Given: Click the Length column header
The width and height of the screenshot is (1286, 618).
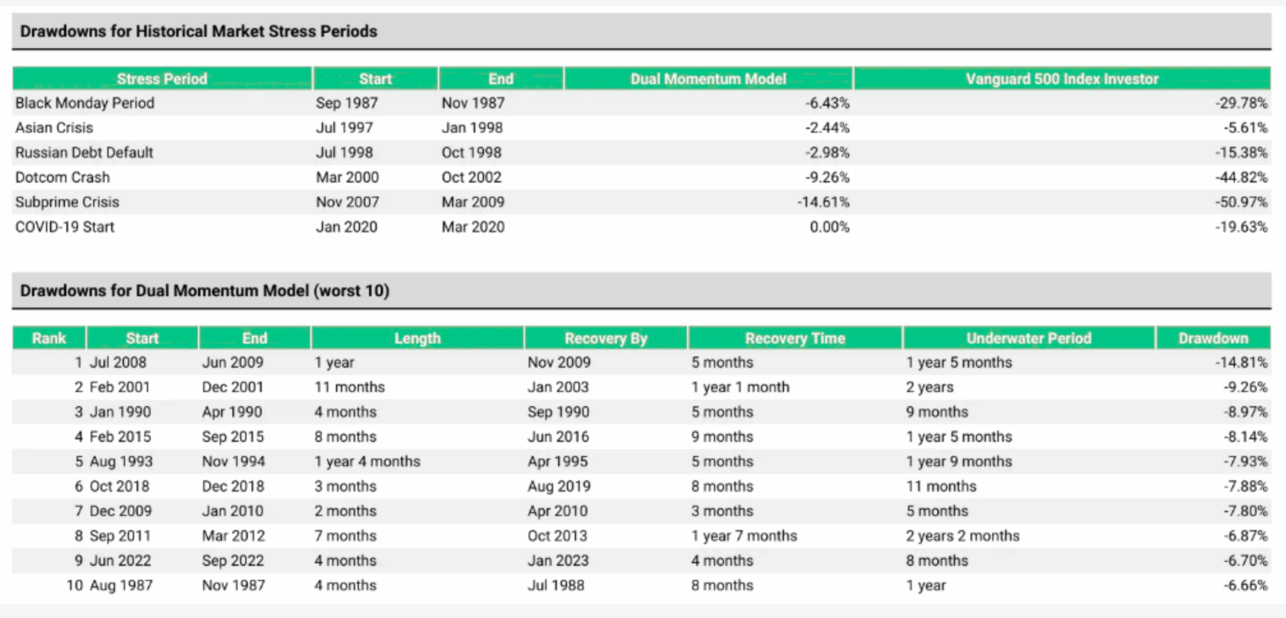Looking at the screenshot, I should click(x=417, y=338).
